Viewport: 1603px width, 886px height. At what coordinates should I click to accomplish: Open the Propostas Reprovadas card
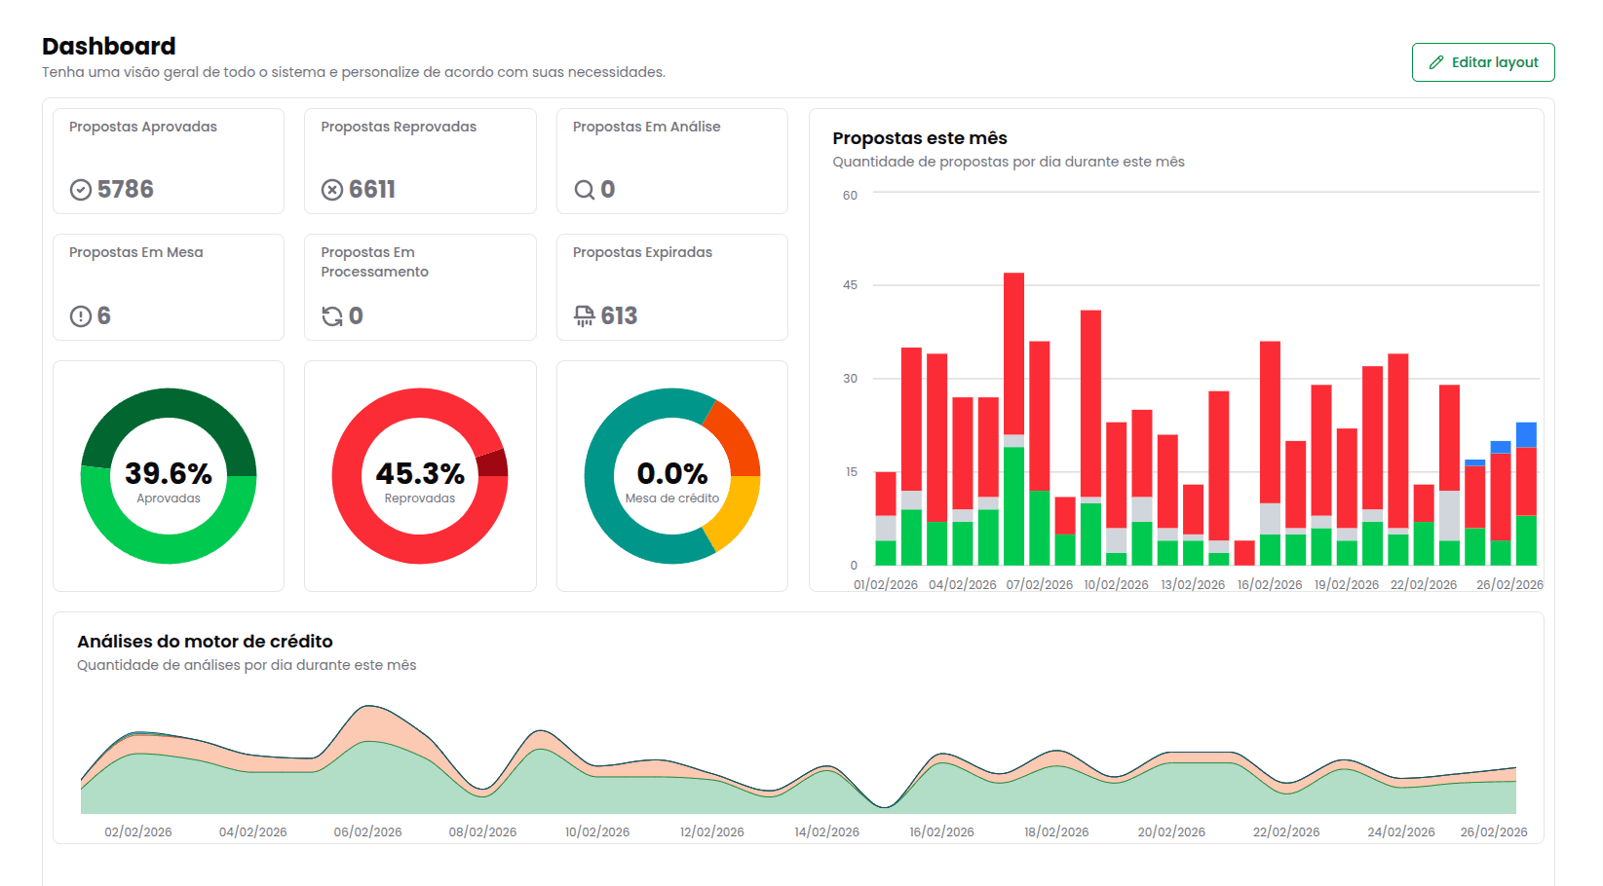coord(420,161)
